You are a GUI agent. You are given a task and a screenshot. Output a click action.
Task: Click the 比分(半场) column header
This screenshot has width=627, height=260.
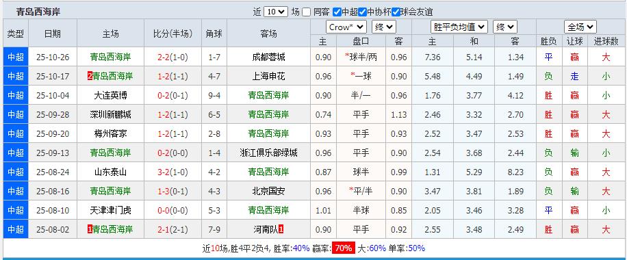tap(172, 34)
